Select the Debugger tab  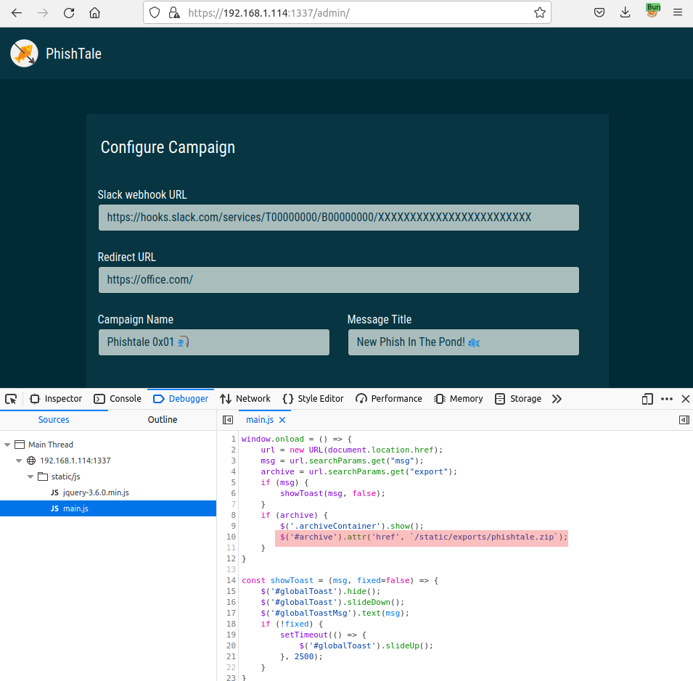coord(181,399)
